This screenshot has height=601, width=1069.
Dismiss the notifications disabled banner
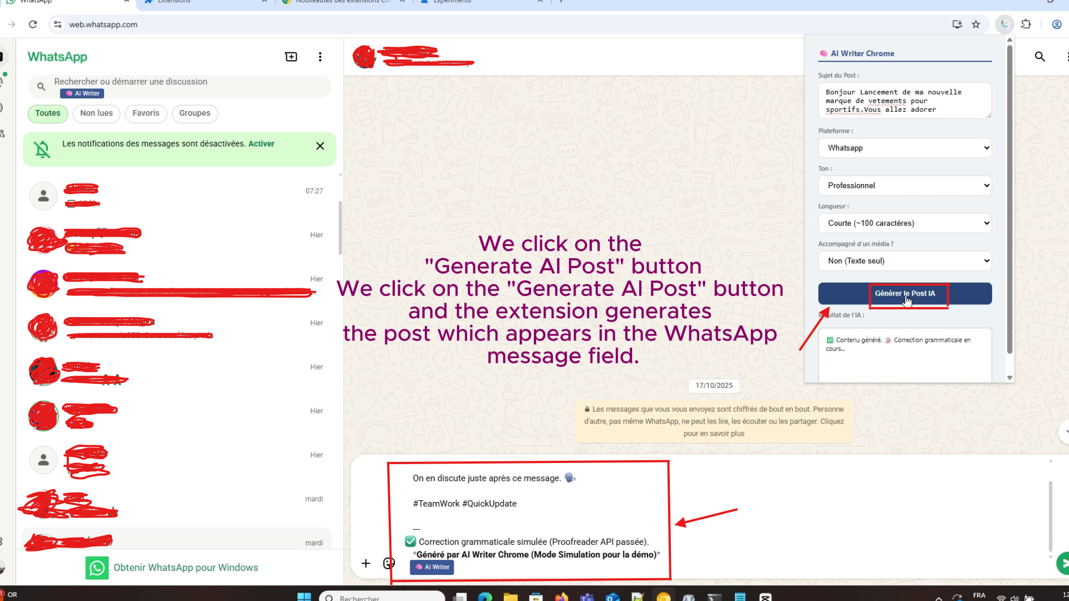[320, 146]
